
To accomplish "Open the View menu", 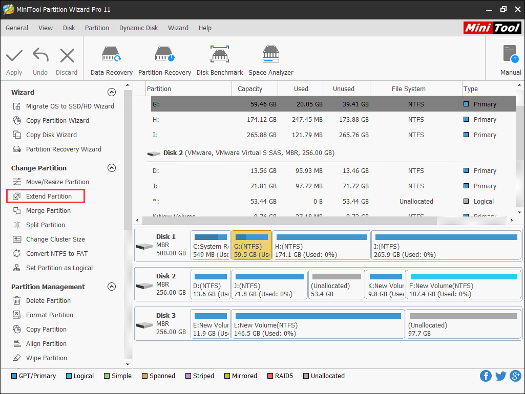I will click(x=46, y=28).
